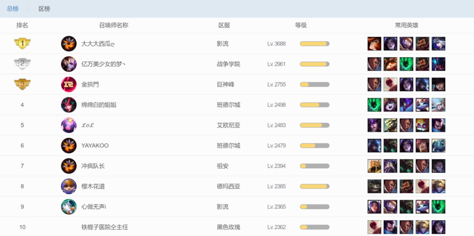Open summoner profile 冲疯队长
Viewport: 474px width, 236px height.
(93, 166)
